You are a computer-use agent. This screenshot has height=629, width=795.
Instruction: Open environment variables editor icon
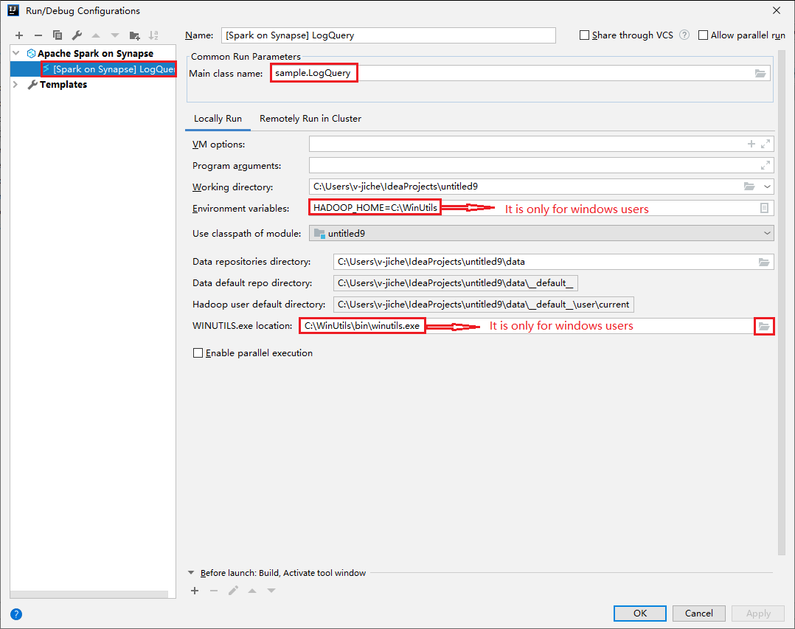tap(764, 208)
